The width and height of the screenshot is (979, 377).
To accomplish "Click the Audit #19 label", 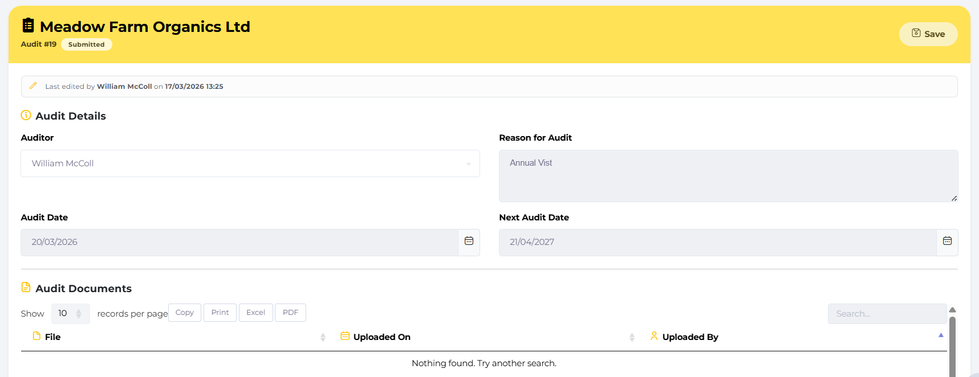I will coord(39,44).
